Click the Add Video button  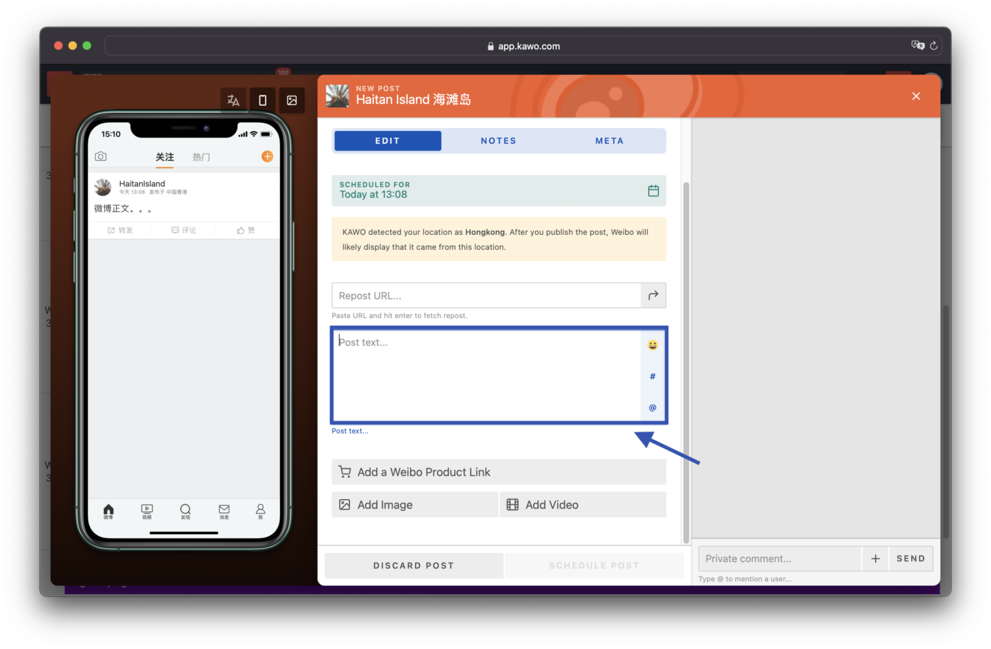583,505
